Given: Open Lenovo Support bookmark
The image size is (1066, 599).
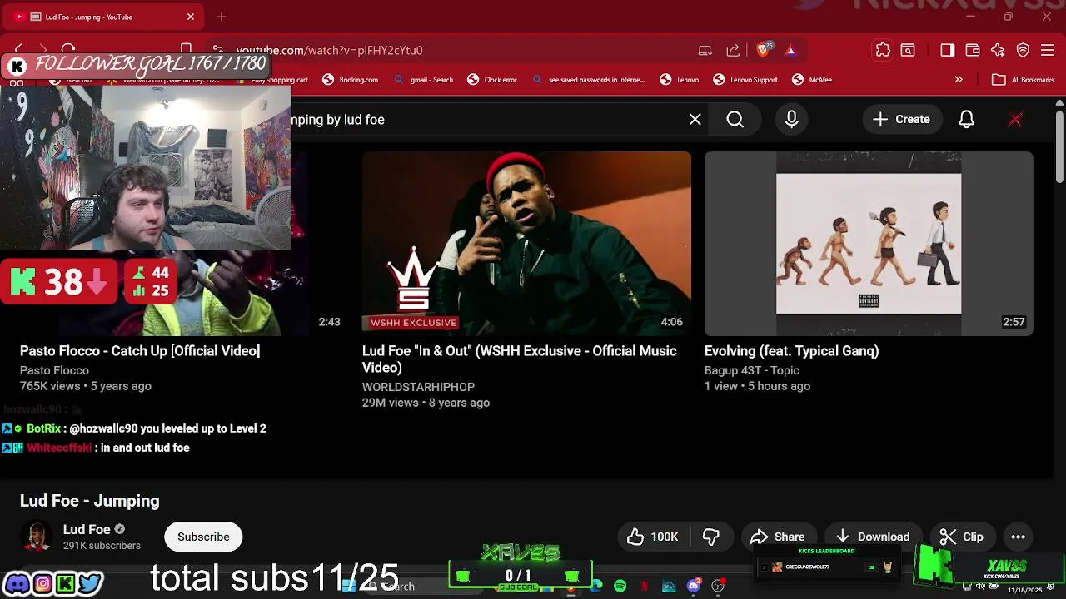Looking at the screenshot, I should pos(745,80).
